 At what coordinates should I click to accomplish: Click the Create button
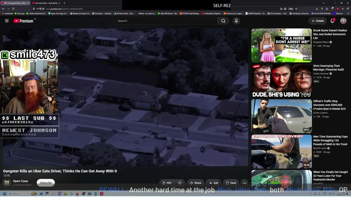[318, 21]
